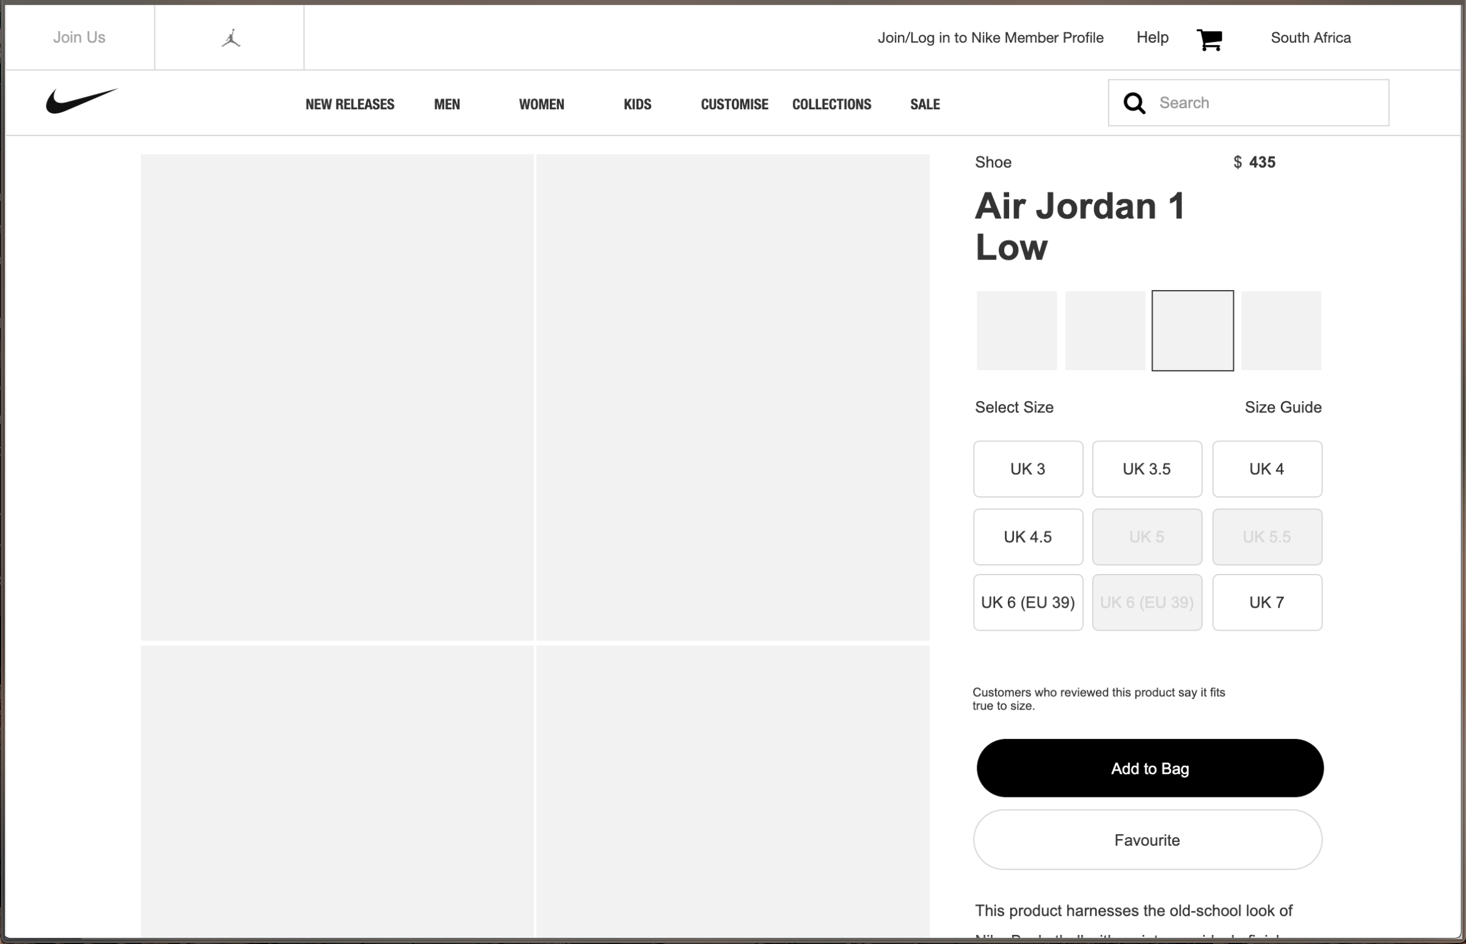This screenshot has height=944, width=1466.
Task: Open the Join Us link
Action: pos(79,37)
